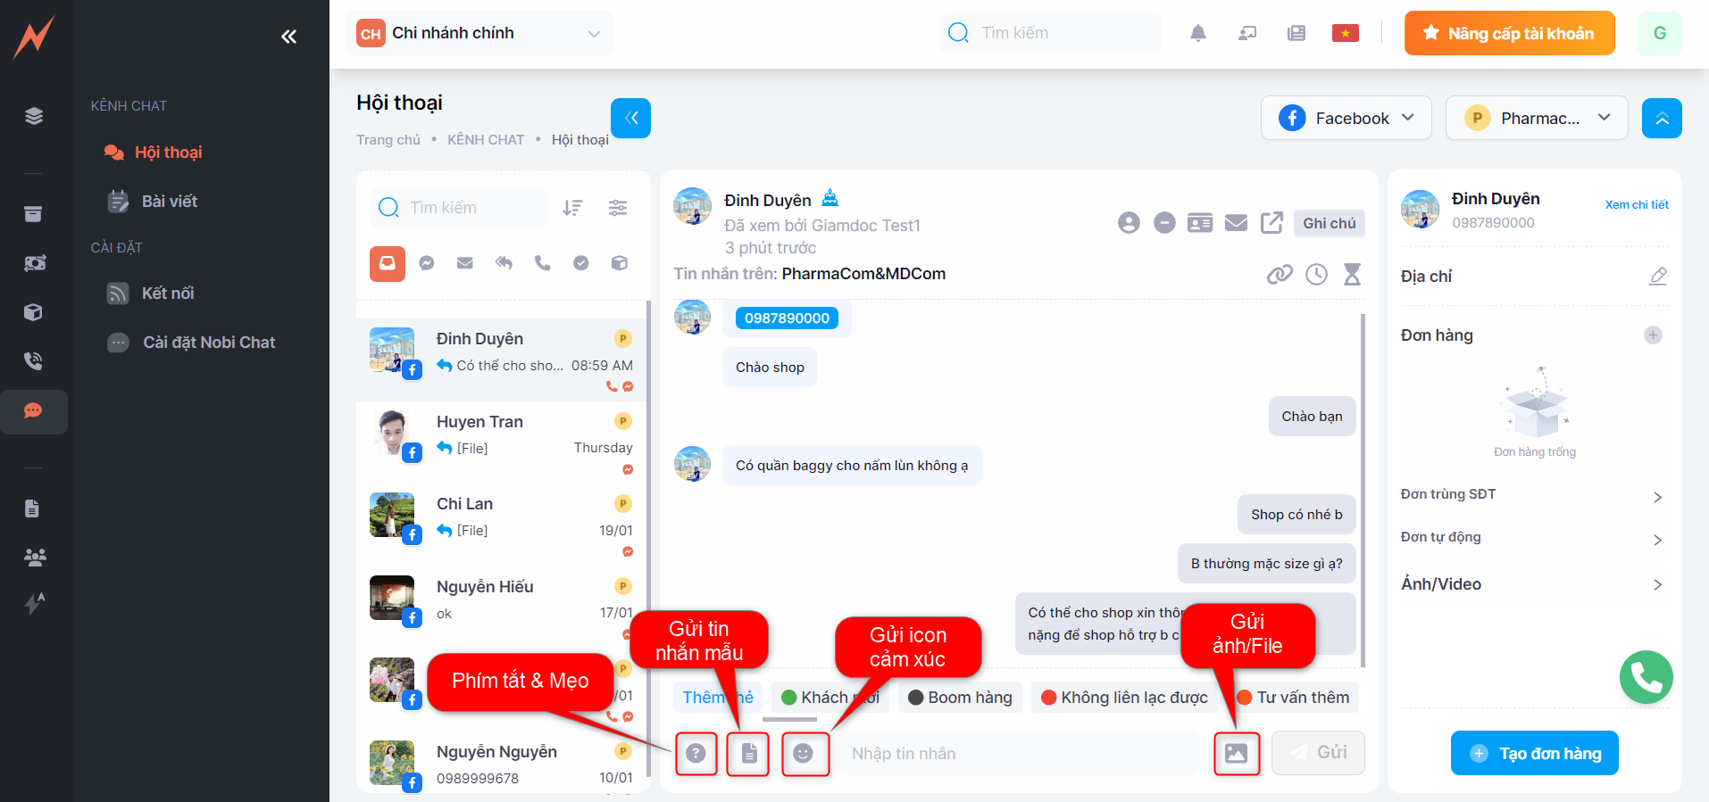Click the green phone call button
The image size is (1709, 802).
(1646, 677)
